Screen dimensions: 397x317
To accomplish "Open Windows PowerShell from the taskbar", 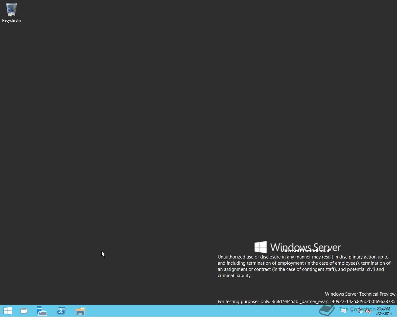I will 61,311.
